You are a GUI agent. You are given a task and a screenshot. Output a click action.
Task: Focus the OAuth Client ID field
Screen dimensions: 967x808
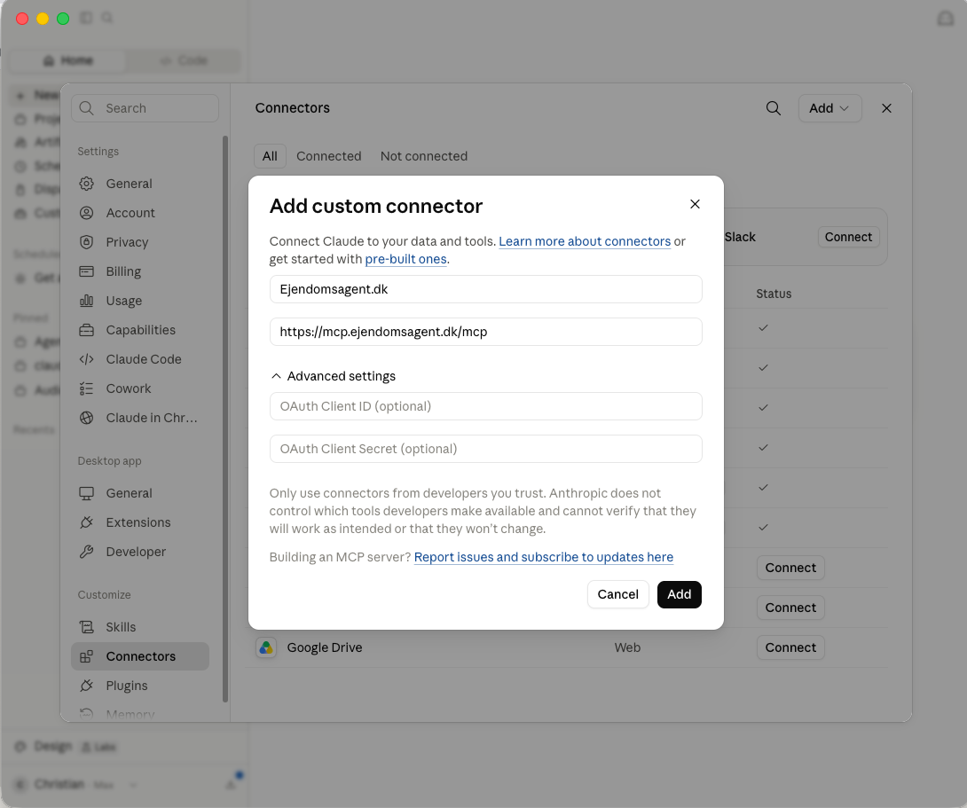click(x=486, y=406)
